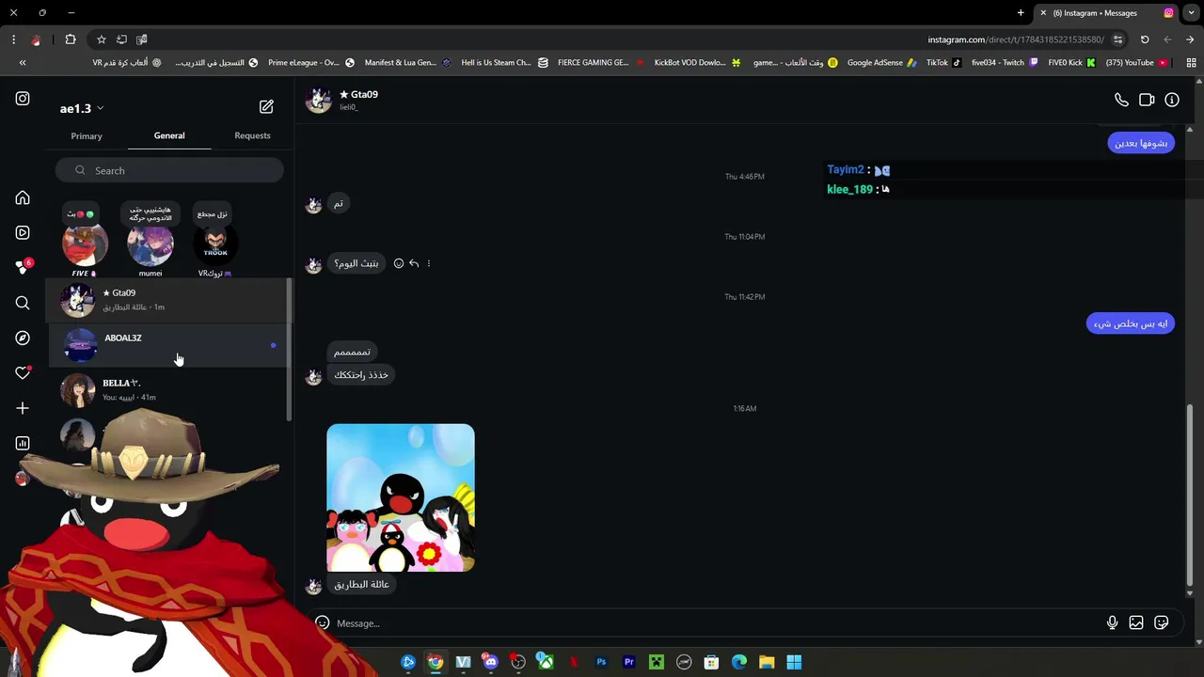This screenshot has height=677, width=1204.
Task: Open the dashboard chart icon in the sidebar
Action: click(x=23, y=443)
